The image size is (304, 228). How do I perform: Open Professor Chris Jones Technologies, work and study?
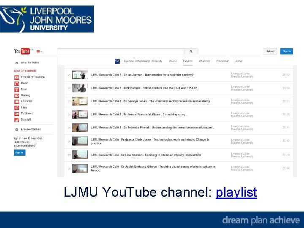pyautogui.click(x=150, y=141)
